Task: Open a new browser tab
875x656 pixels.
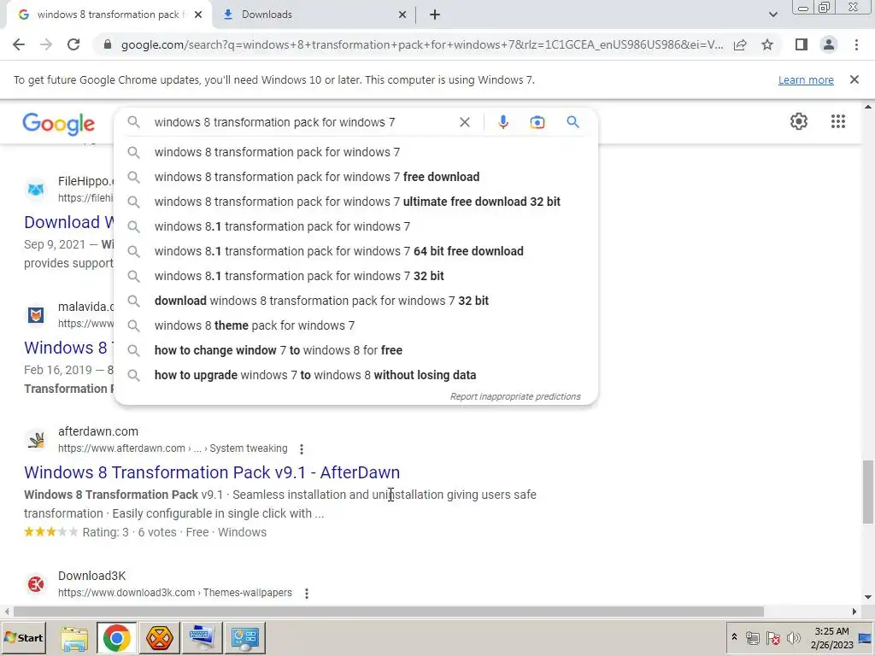Action: [435, 15]
